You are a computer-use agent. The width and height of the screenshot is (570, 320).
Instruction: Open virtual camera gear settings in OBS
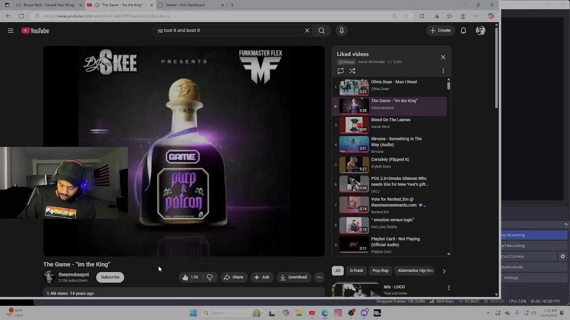click(563, 256)
